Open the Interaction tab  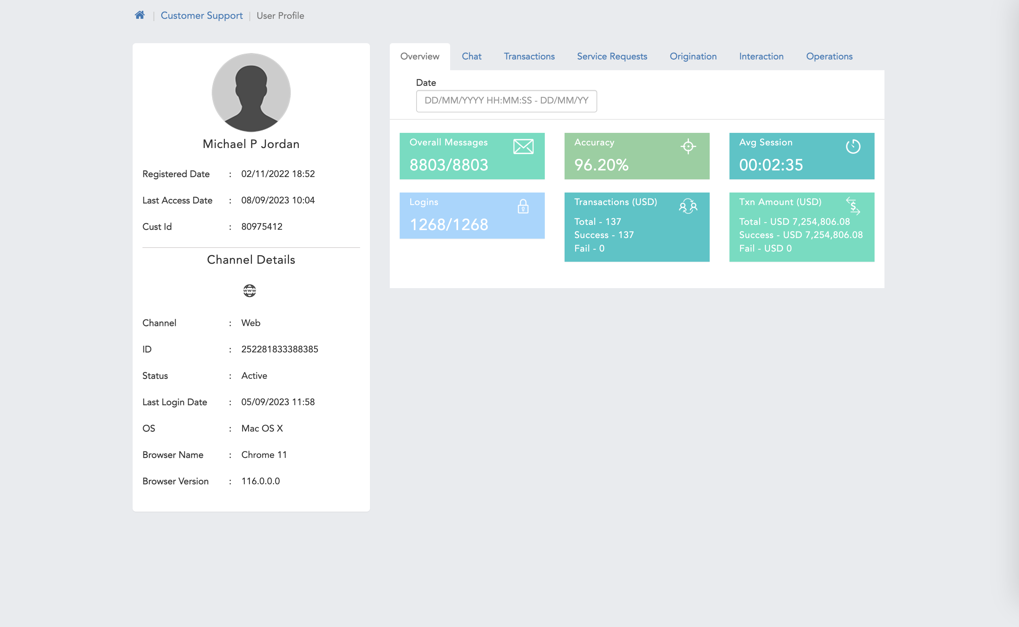(x=761, y=56)
